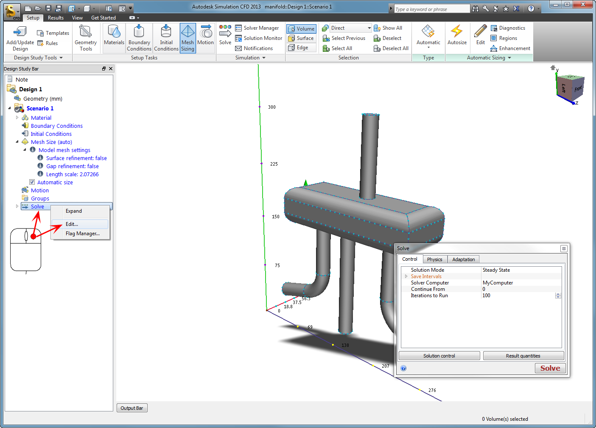The height and width of the screenshot is (428, 596).
Task: Collapse Mesh Size (auto) node
Action: pyautogui.click(x=17, y=142)
